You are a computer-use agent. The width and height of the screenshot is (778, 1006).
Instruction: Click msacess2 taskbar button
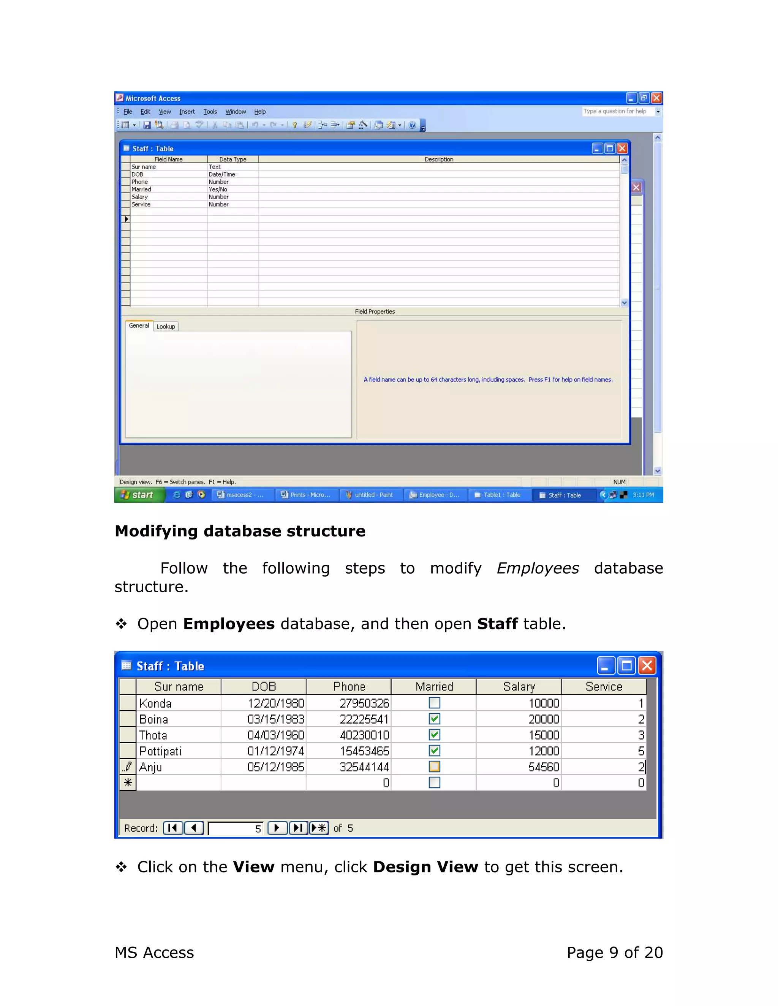[244, 495]
